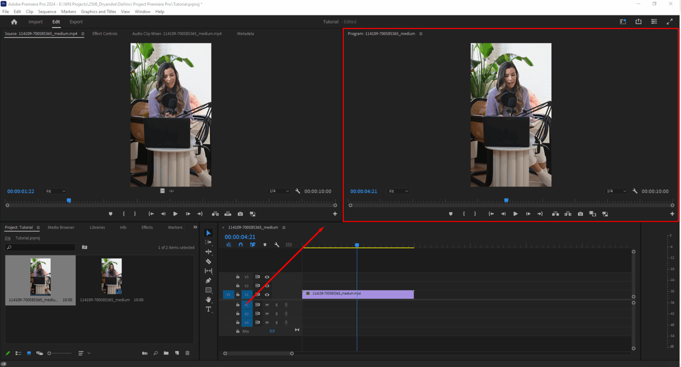Select the Razor tool in the timeline toolbar
The image size is (681, 367).
(208, 261)
